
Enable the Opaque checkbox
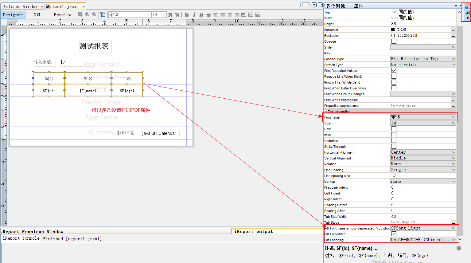pos(394,41)
